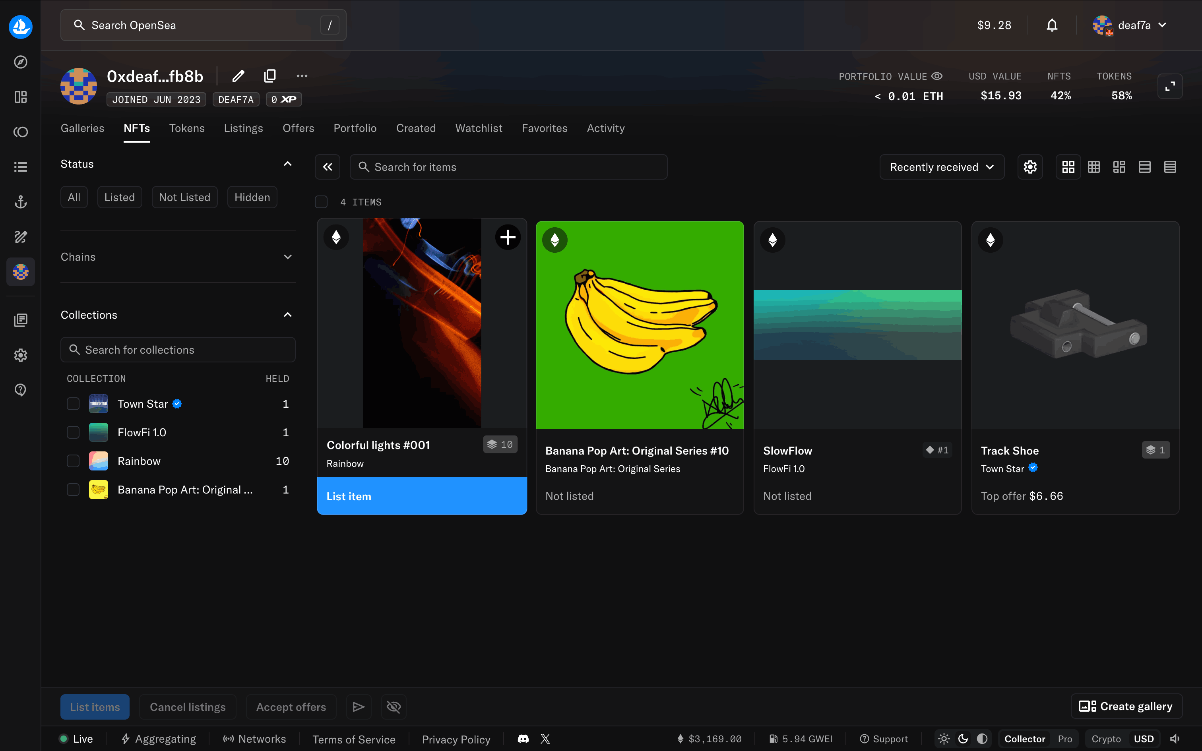
Task: Open the Recently received sort dropdown
Action: pos(941,167)
